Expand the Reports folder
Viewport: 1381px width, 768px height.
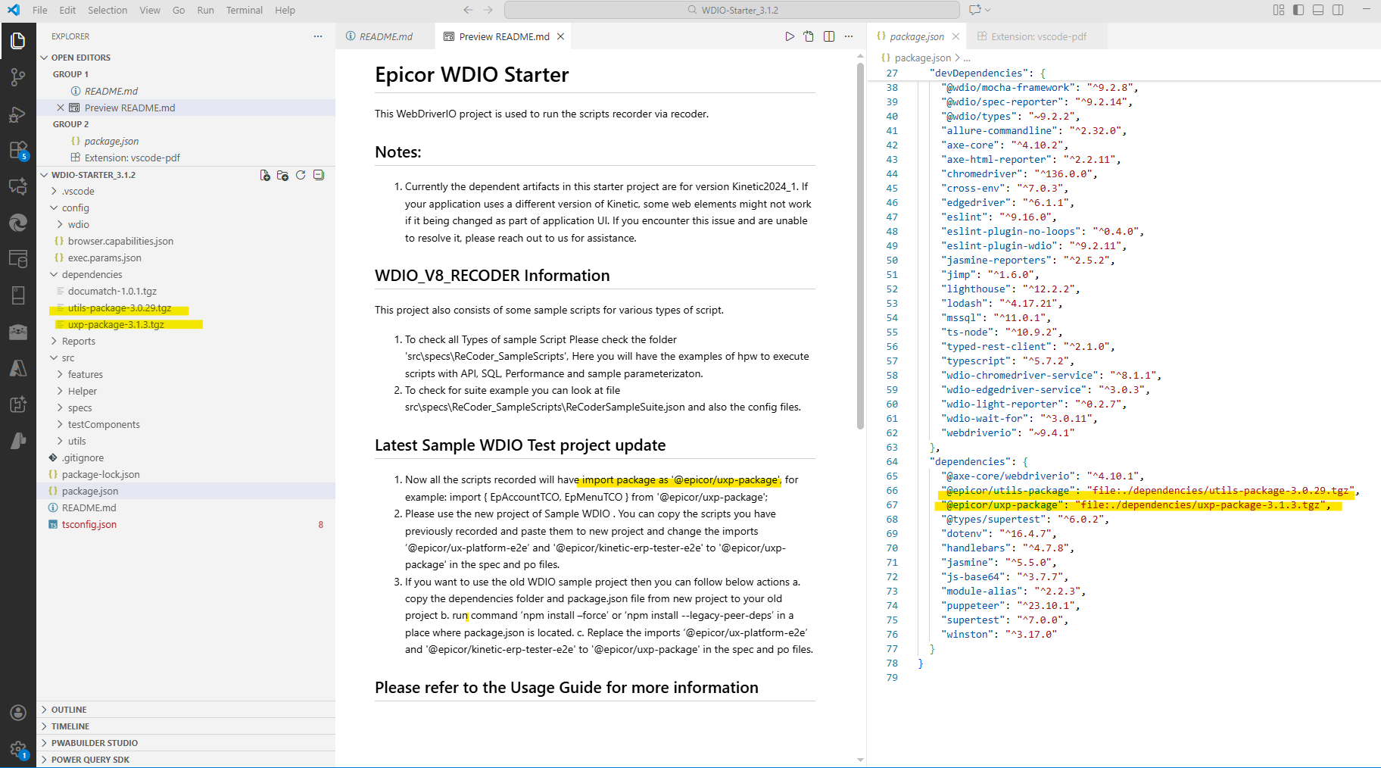tap(79, 341)
